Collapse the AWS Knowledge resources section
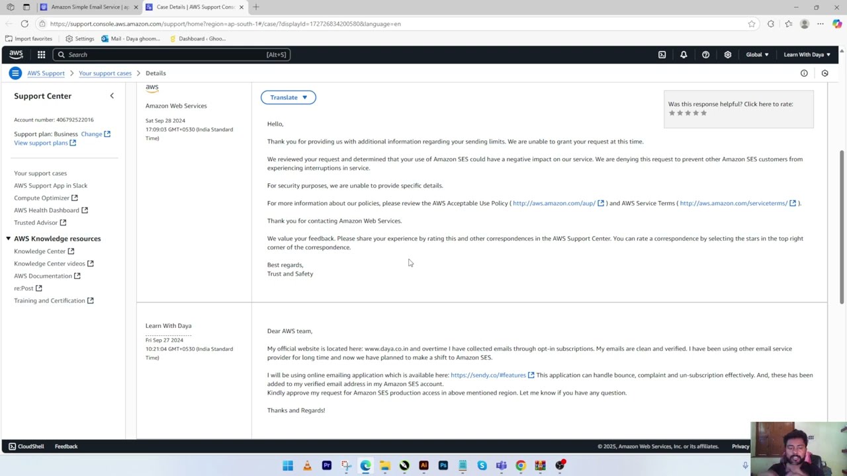Image resolution: width=847 pixels, height=476 pixels. (8, 239)
